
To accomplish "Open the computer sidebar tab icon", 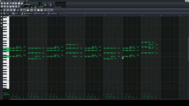I will pyautogui.click(x=1, y=26).
